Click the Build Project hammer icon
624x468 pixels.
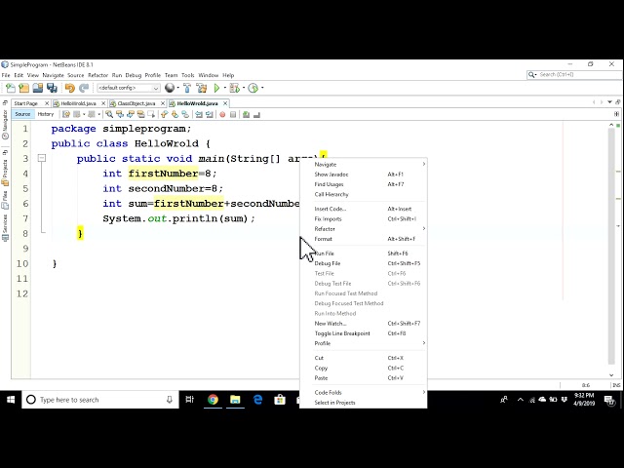tap(187, 88)
